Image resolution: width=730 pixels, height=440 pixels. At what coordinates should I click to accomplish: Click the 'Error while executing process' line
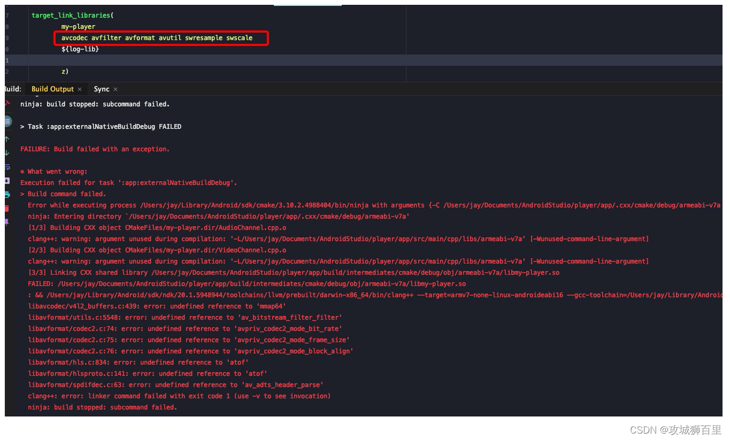coord(374,205)
